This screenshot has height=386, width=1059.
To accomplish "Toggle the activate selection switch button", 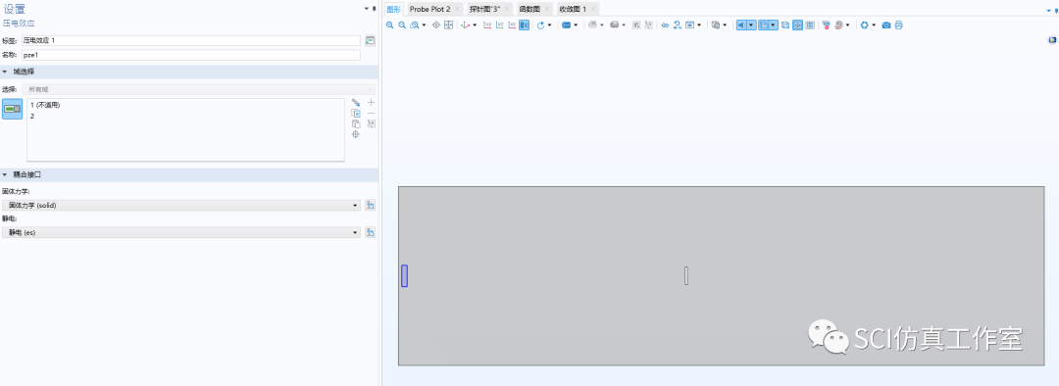I will [12, 110].
